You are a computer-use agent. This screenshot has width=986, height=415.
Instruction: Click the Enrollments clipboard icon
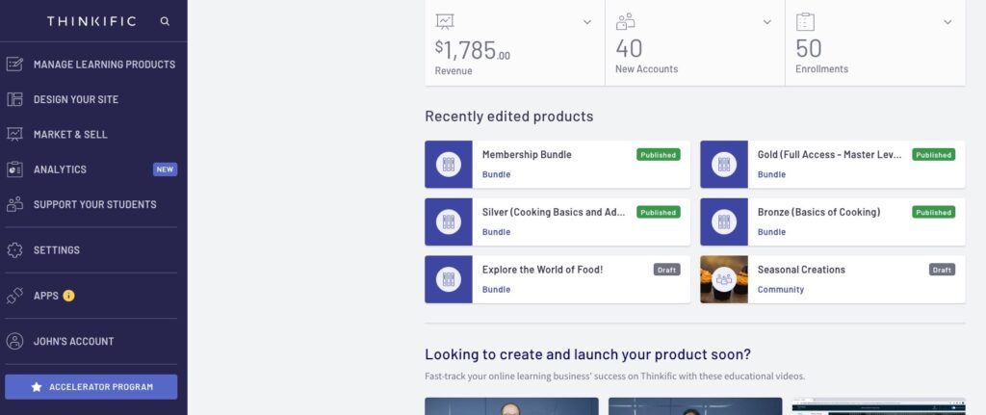click(805, 22)
